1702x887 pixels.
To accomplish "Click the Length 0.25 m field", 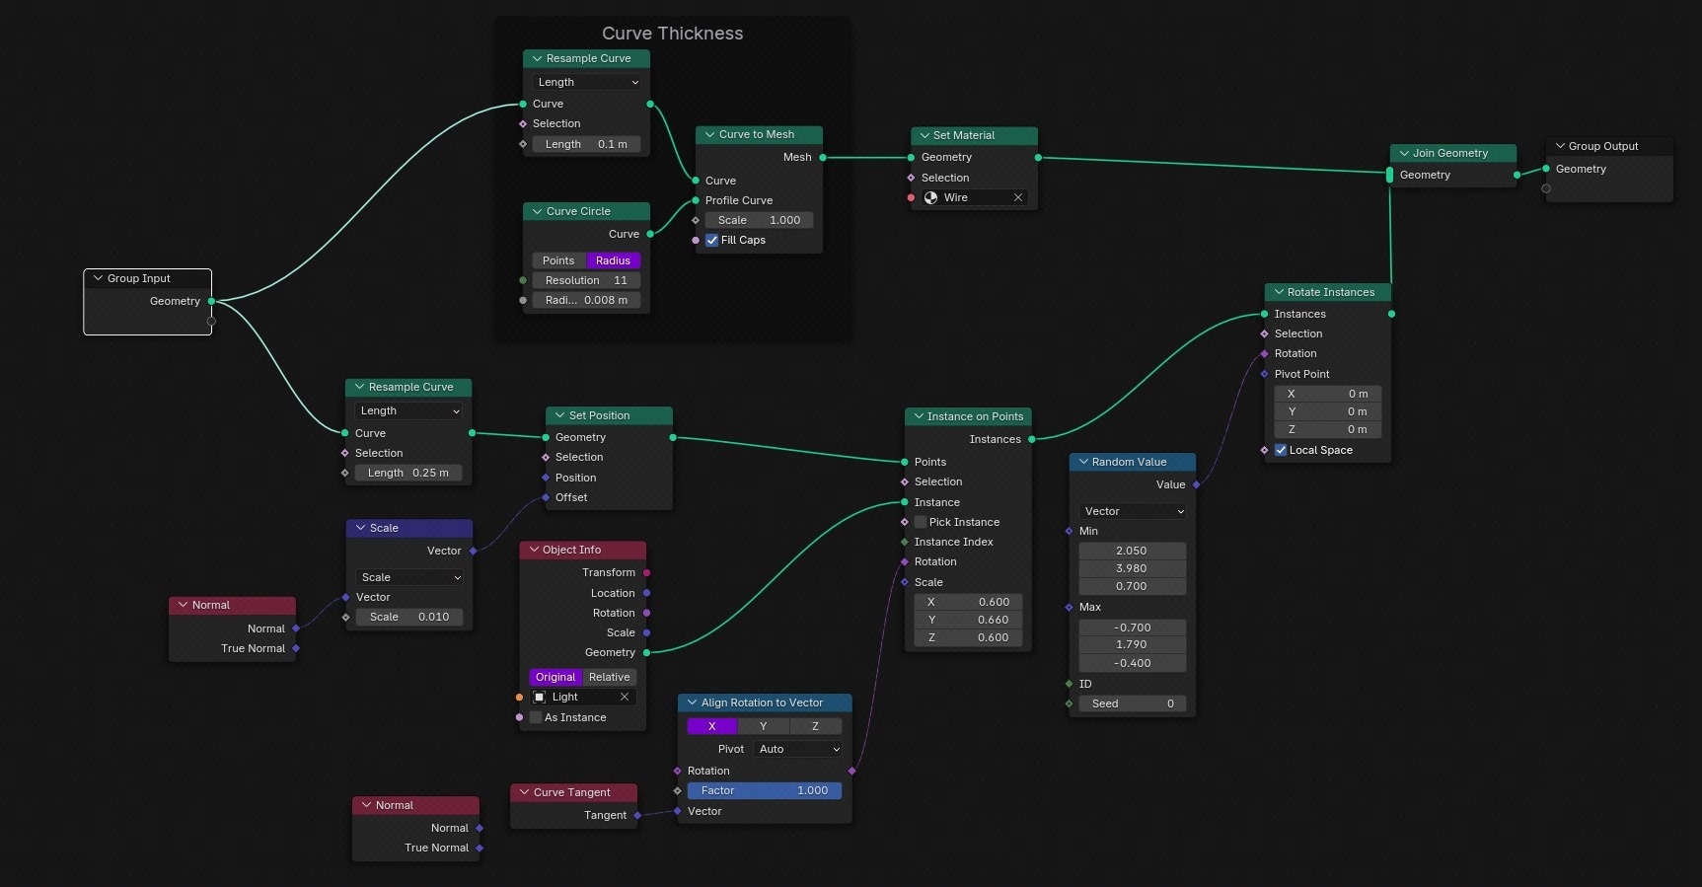I will pyautogui.click(x=408, y=473).
